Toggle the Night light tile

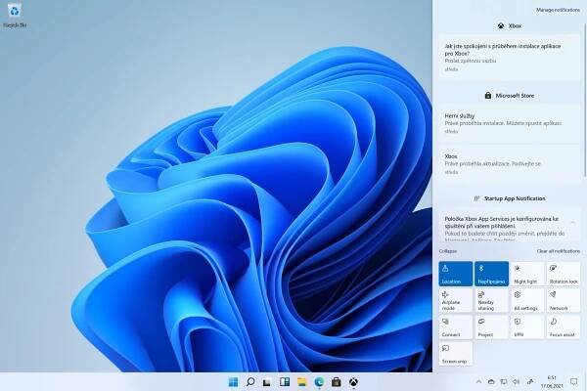528,273
